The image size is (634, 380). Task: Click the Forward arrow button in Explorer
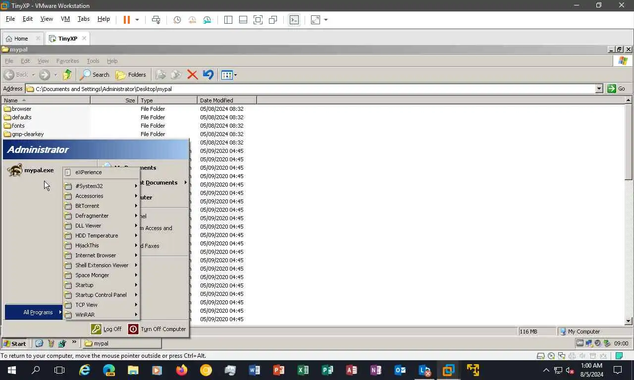coord(45,75)
